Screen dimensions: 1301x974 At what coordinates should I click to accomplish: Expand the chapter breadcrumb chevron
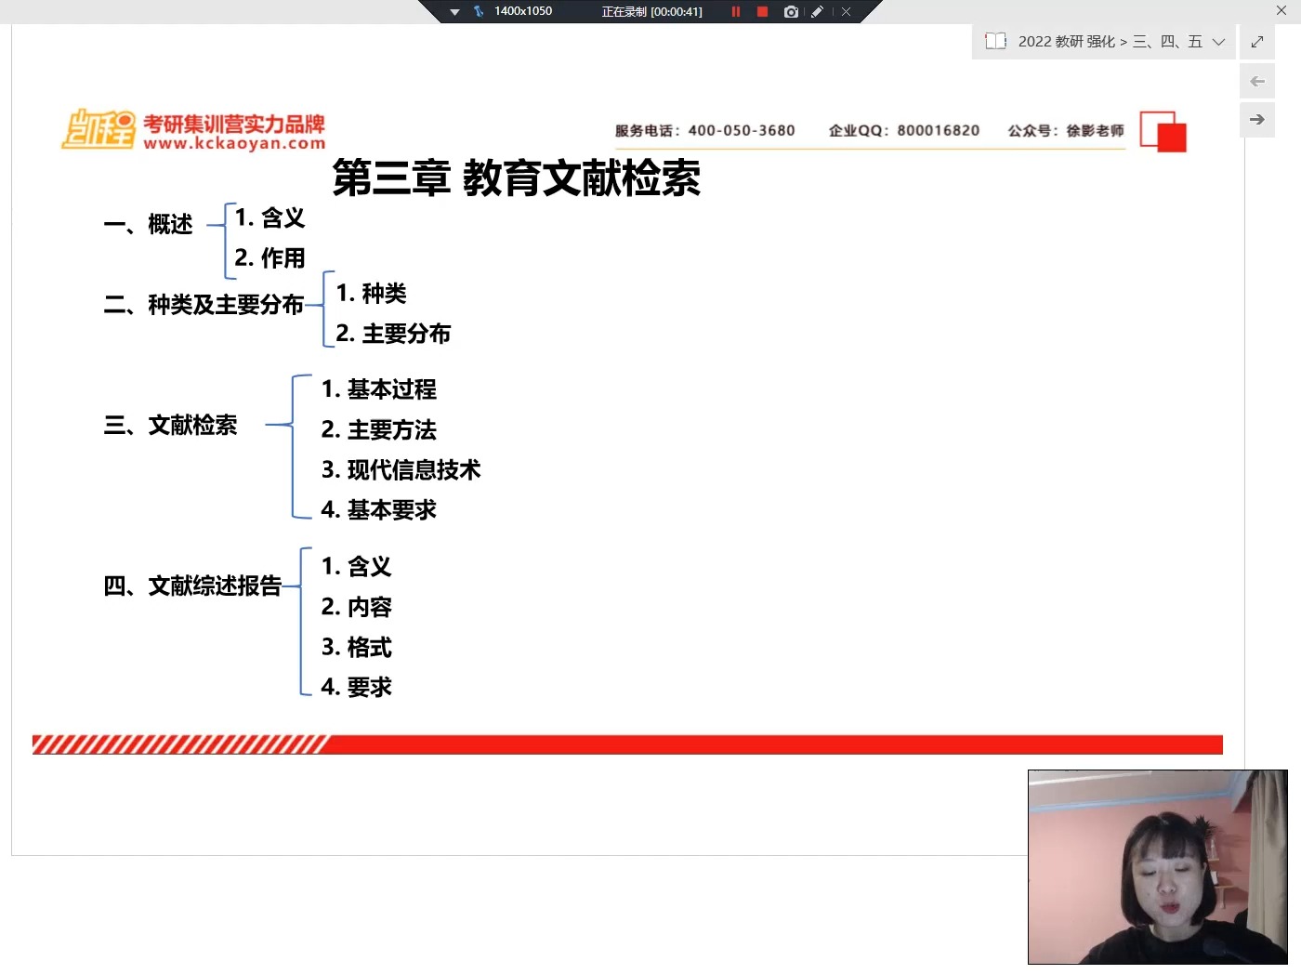pos(1218,42)
